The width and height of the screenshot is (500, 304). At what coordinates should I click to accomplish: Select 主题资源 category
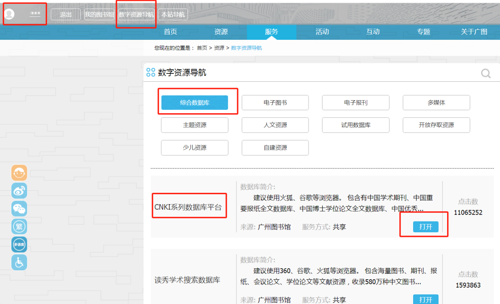tap(194, 125)
